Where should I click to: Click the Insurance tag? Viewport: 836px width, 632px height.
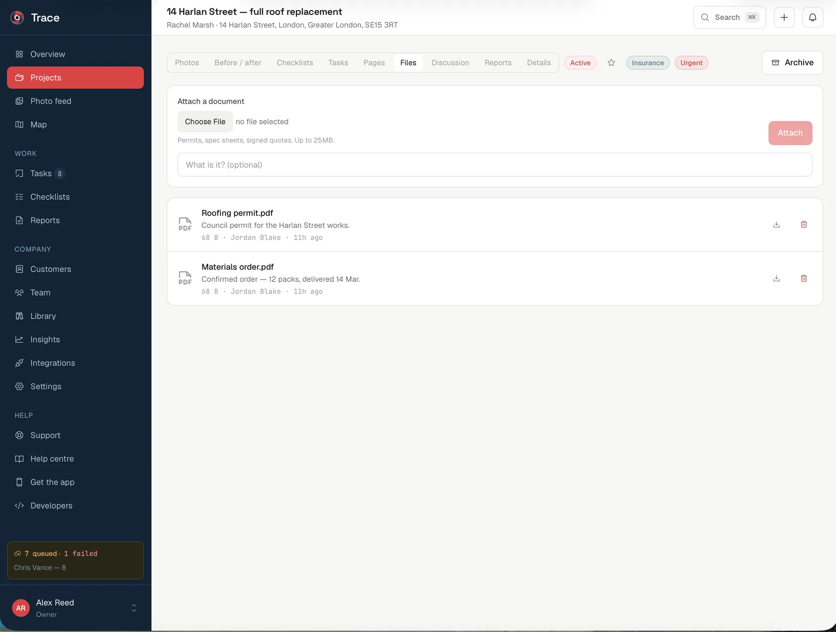[647, 63]
